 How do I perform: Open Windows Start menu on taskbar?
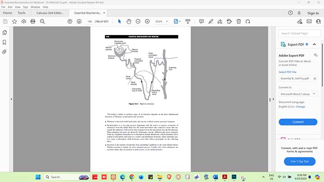pyautogui.click(x=38, y=177)
